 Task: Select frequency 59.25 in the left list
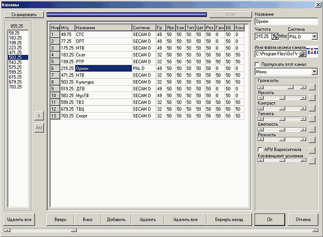coord(18,33)
